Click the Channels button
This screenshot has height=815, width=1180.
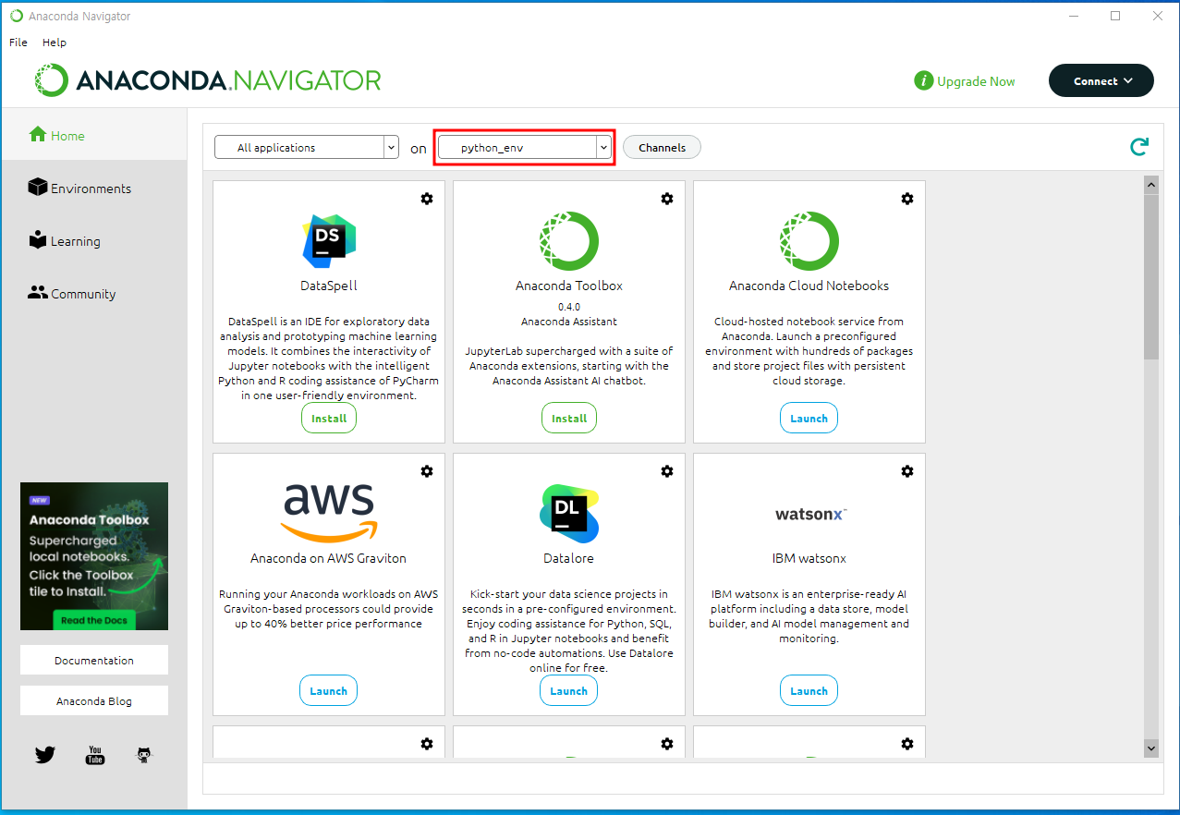pos(662,147)
